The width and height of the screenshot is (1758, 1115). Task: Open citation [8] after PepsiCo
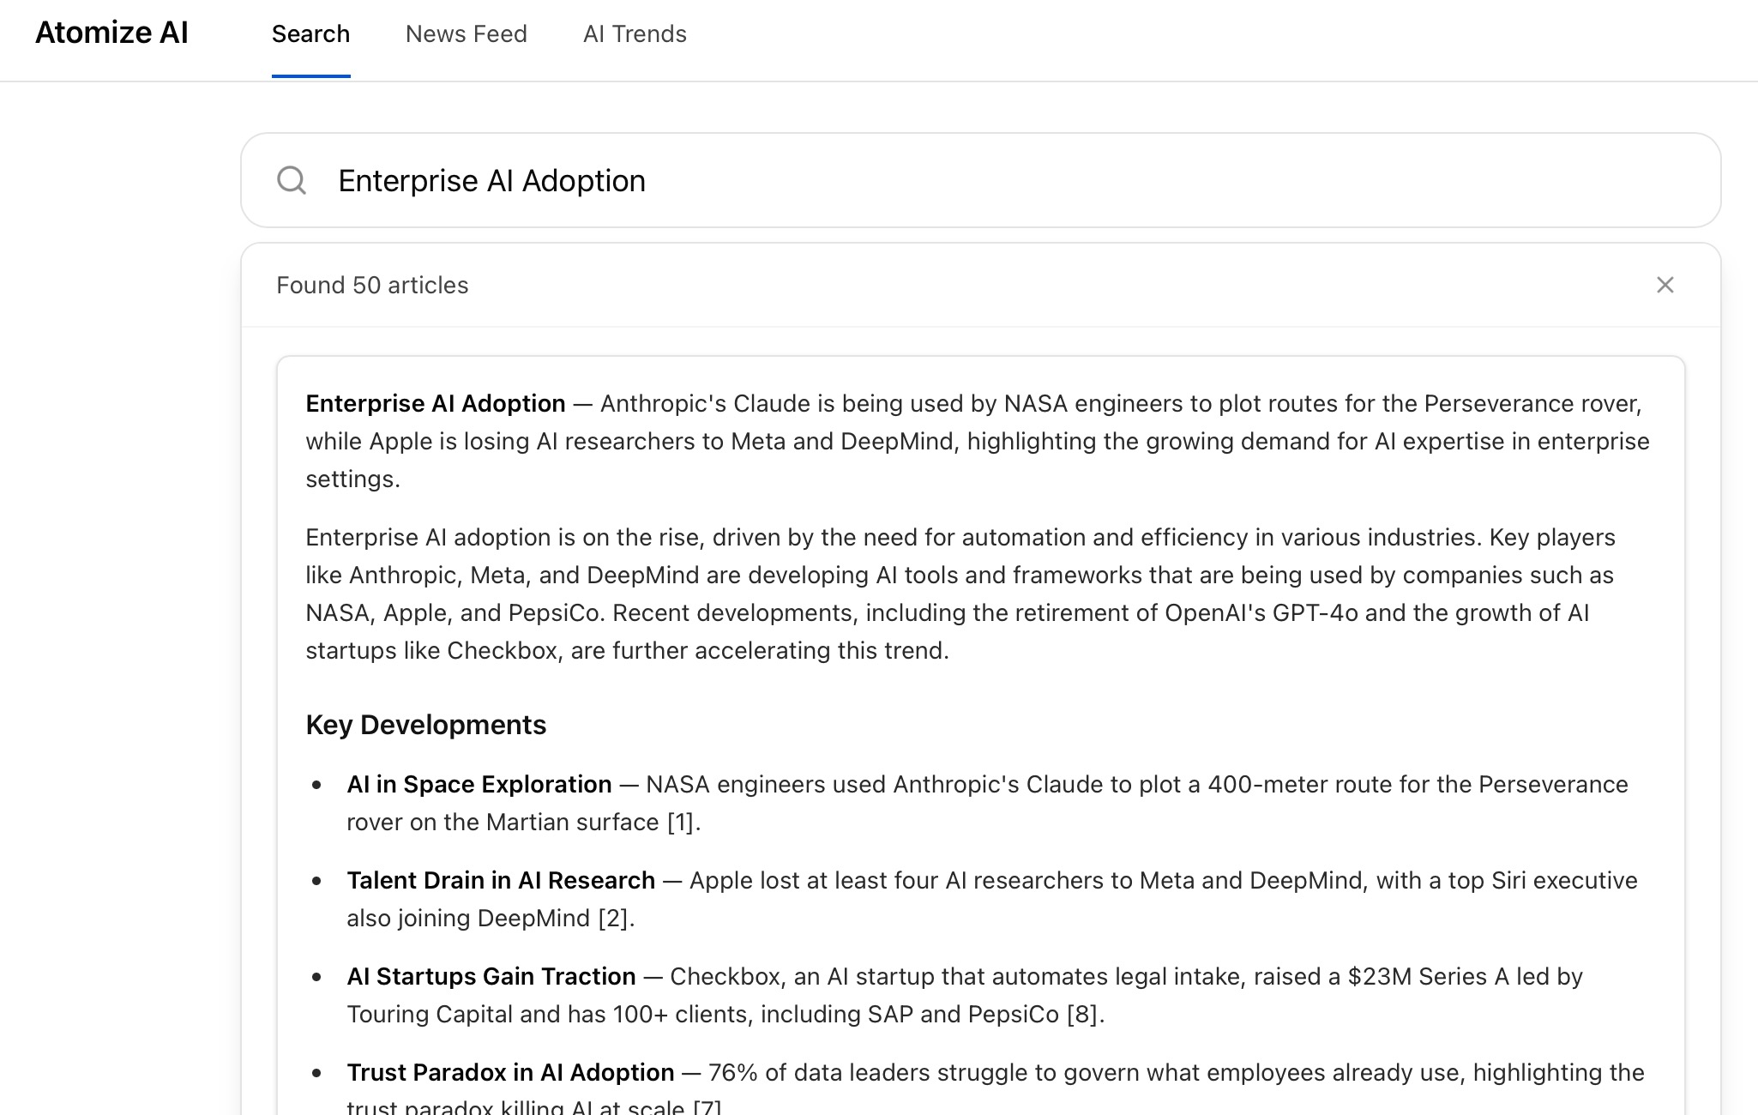tap(1082, 1014)
